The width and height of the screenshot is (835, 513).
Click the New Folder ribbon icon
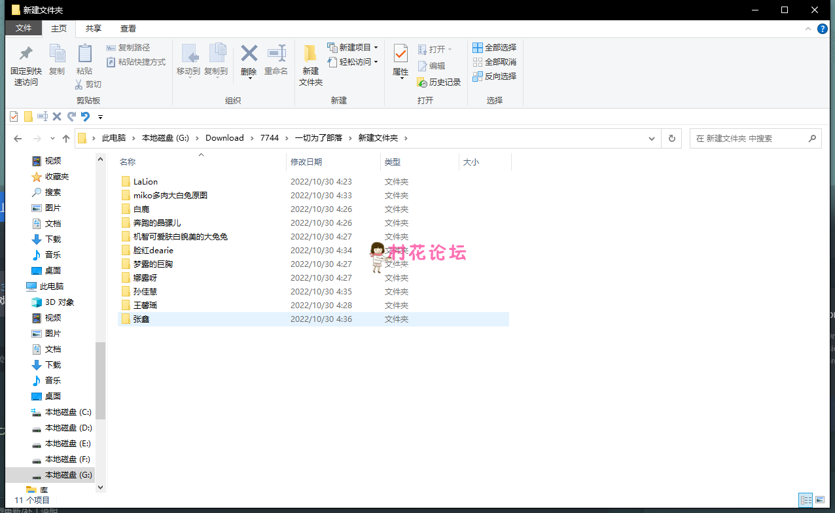[x=310, y=55]
